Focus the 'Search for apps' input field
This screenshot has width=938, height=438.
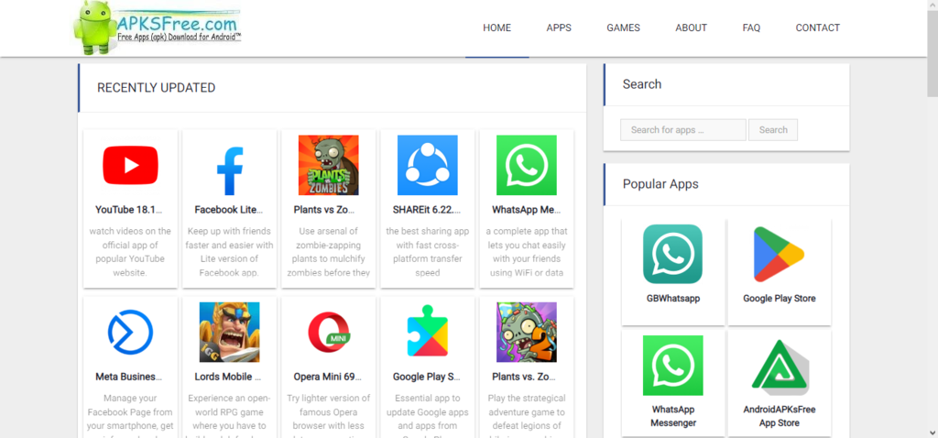point(683,130)
